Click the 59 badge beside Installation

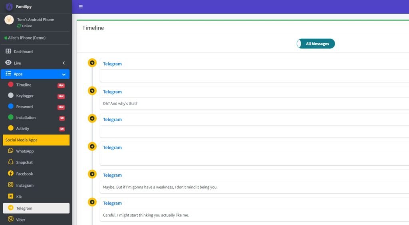click(62, 118)
